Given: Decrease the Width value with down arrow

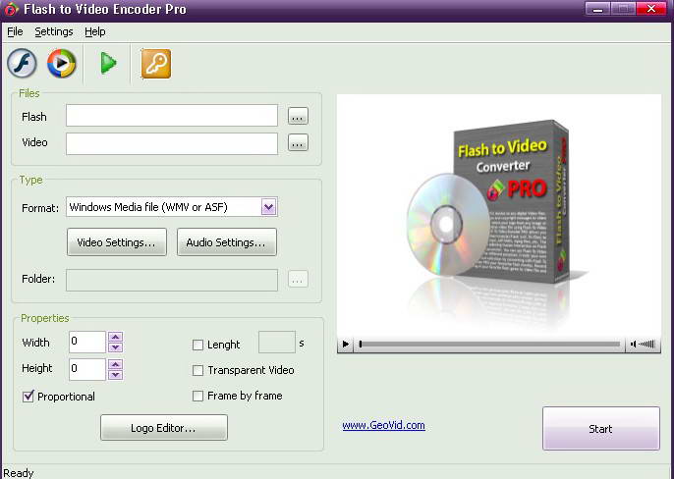Looking at the screenshot, I should pos(115,347).
